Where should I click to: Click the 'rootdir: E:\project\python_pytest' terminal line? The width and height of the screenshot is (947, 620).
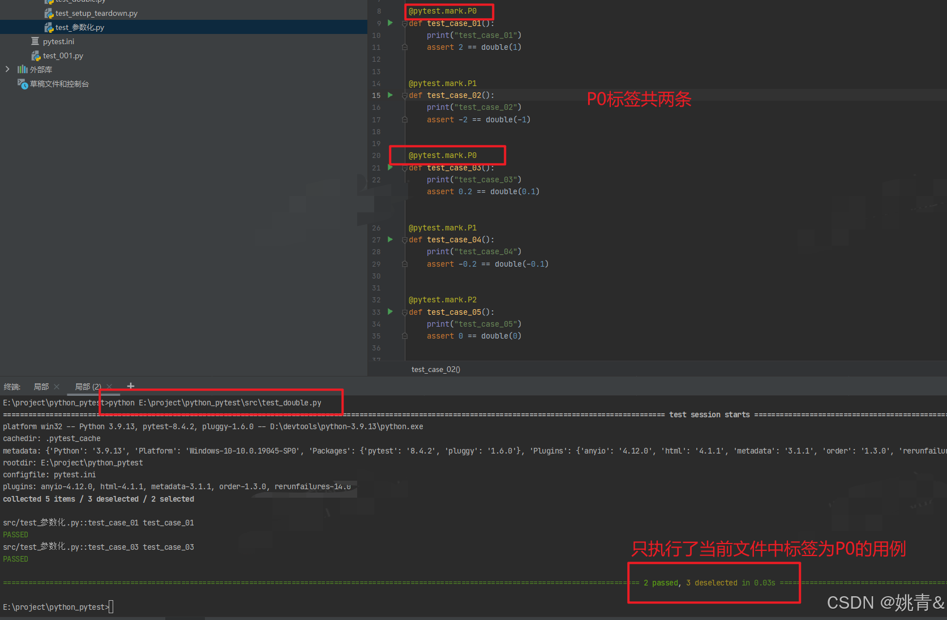73,463
